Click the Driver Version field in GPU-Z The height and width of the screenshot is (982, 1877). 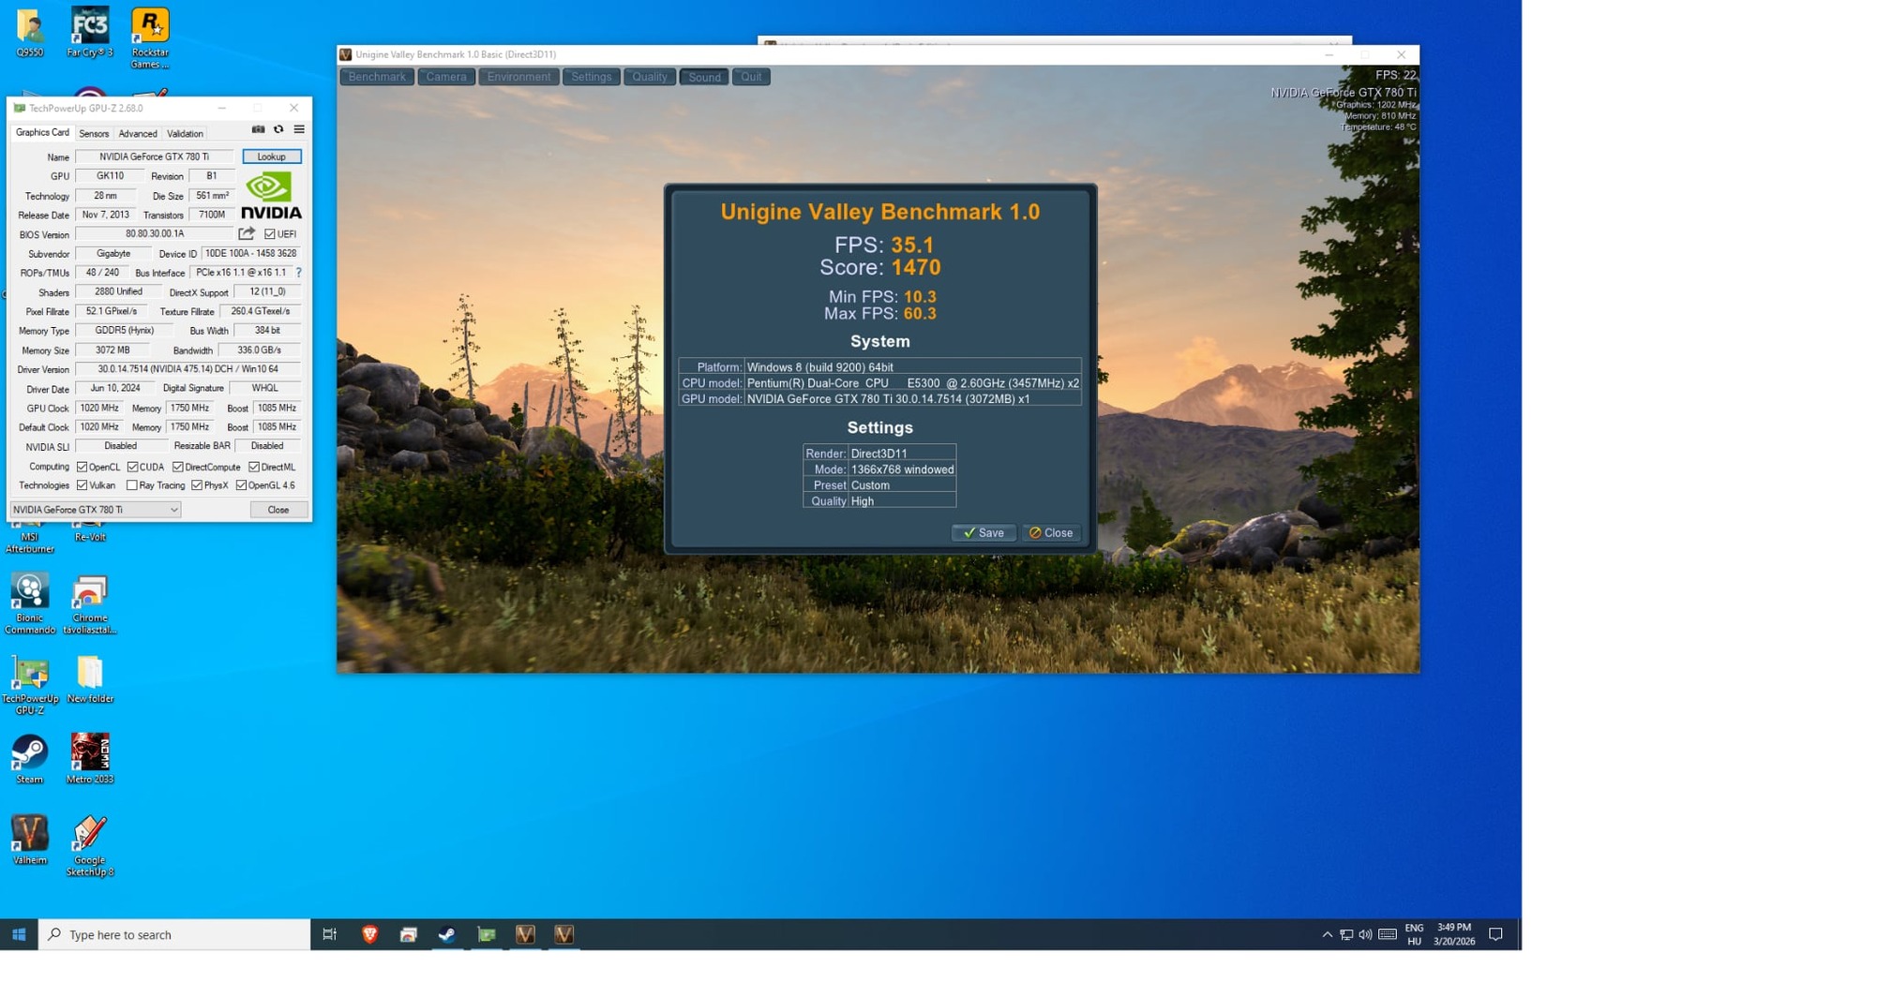pos(188,369)
